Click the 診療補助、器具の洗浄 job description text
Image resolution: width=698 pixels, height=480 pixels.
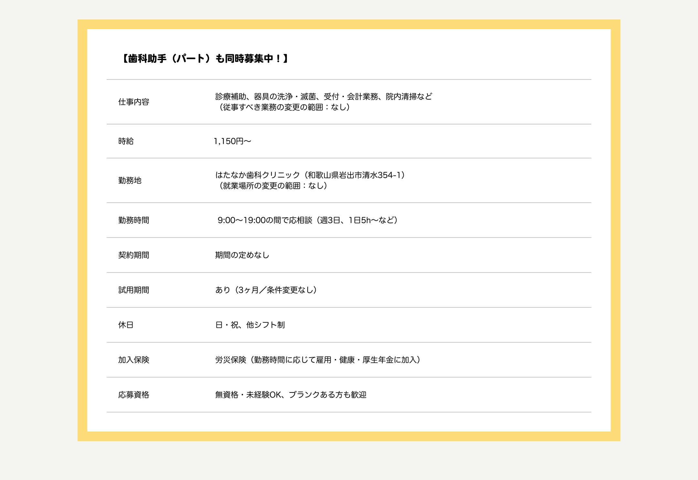[x=323, y=97]
